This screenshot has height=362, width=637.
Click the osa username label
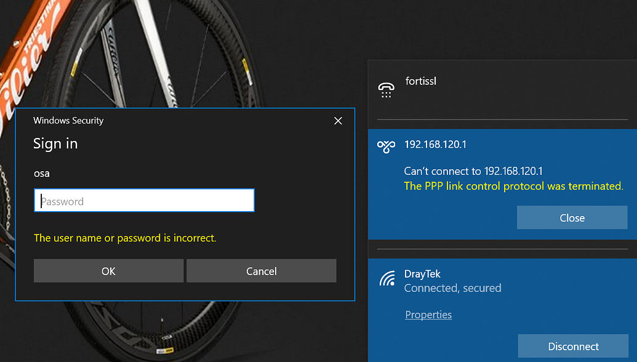[x=41, y=174]
